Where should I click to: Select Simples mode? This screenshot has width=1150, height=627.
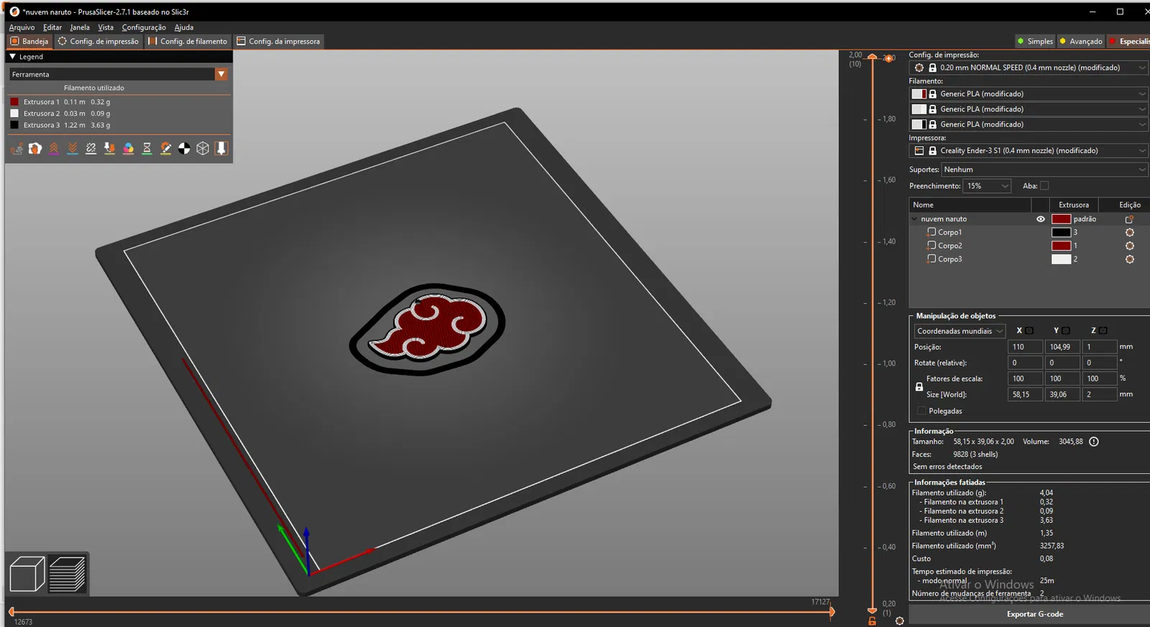(1034, 41)
